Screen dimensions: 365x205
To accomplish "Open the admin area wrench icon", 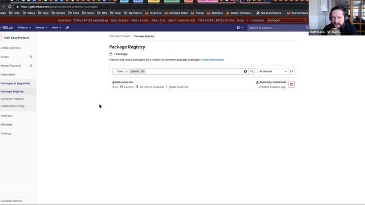I will 67,28.
